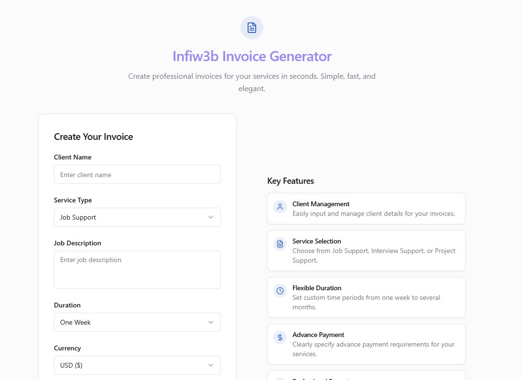Click the Flexible Duration clock icon
Screen dimensions: 521x380
pyautogui.click(x=280, y=291)
